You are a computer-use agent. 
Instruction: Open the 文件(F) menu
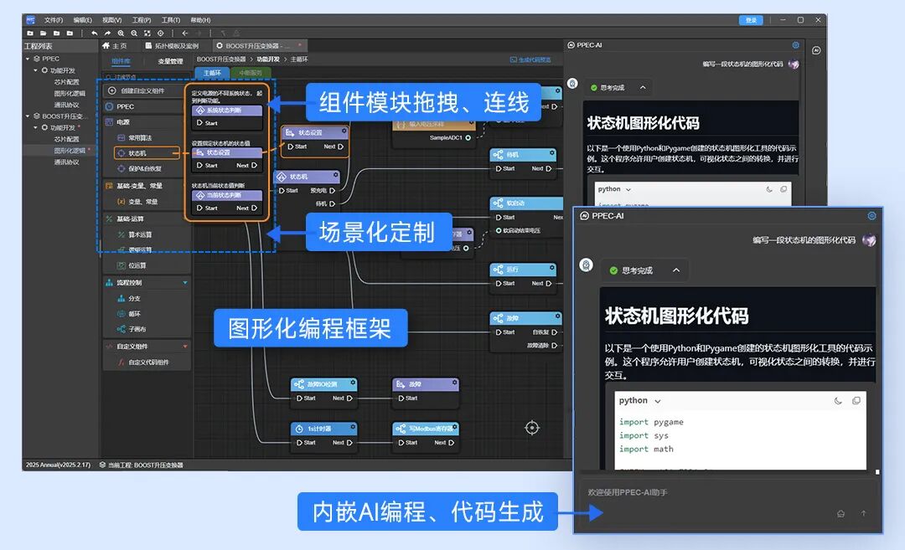(x=54, y=20)
